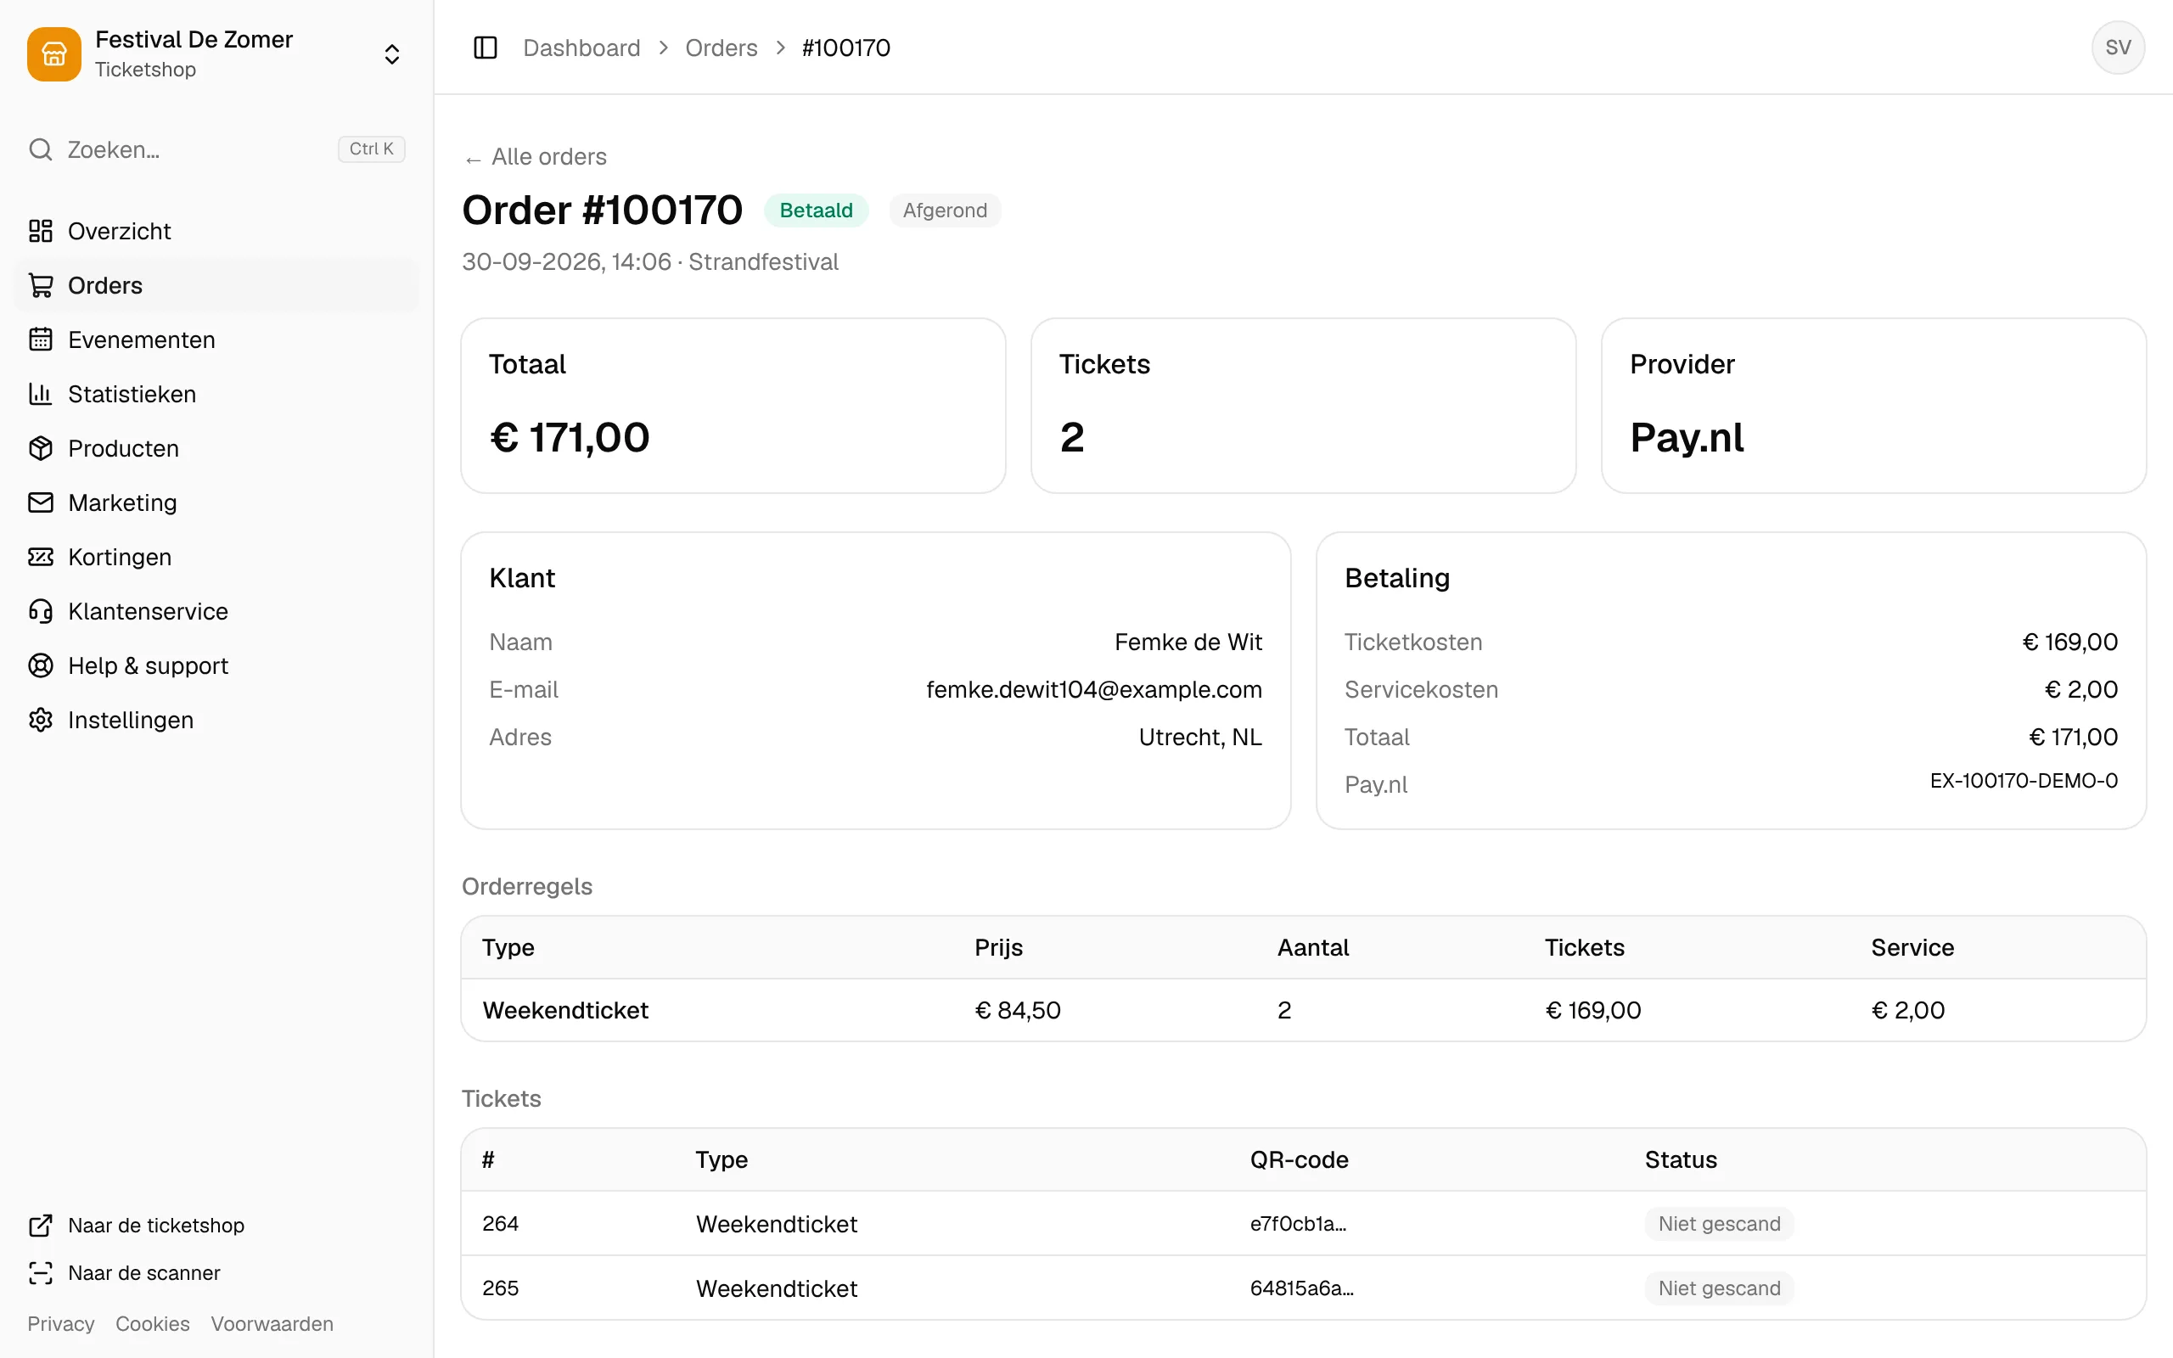Viewport: 2173px width, 1358px height.
Task: Open the Voorwaarden footer link
Action: pos(272,1324)
